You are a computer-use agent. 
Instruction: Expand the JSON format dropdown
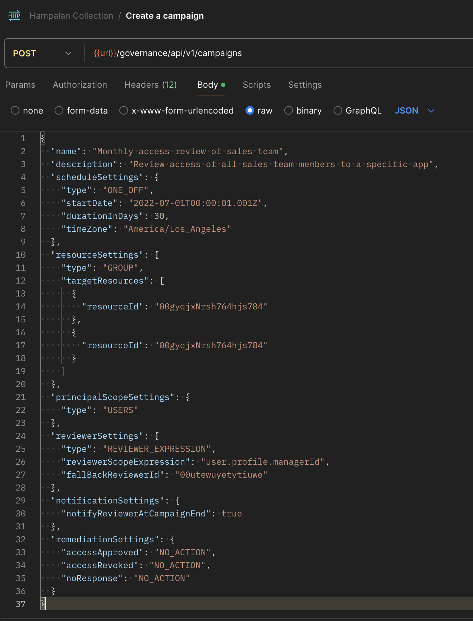click(414, 111)
